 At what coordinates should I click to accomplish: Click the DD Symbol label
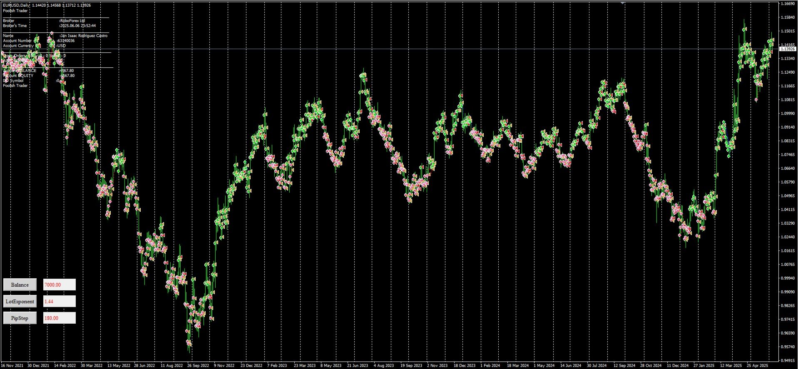(13, 81)
